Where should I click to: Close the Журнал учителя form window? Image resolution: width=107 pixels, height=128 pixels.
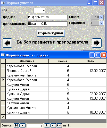point(102,3)
